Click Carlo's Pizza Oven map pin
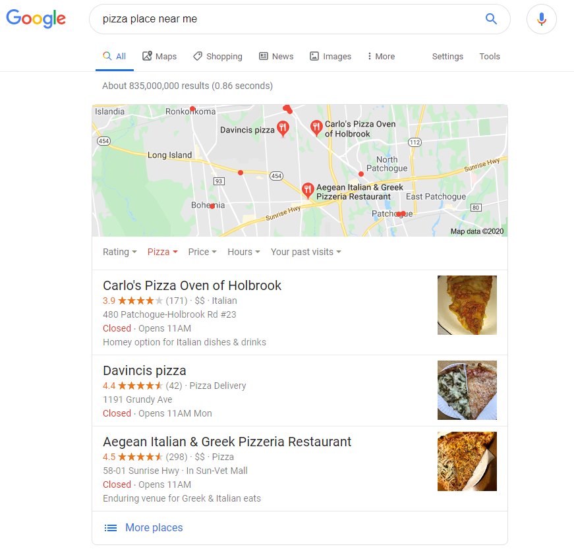The height and width of the screenshot is (553, 574). click(x=316, y=128)
